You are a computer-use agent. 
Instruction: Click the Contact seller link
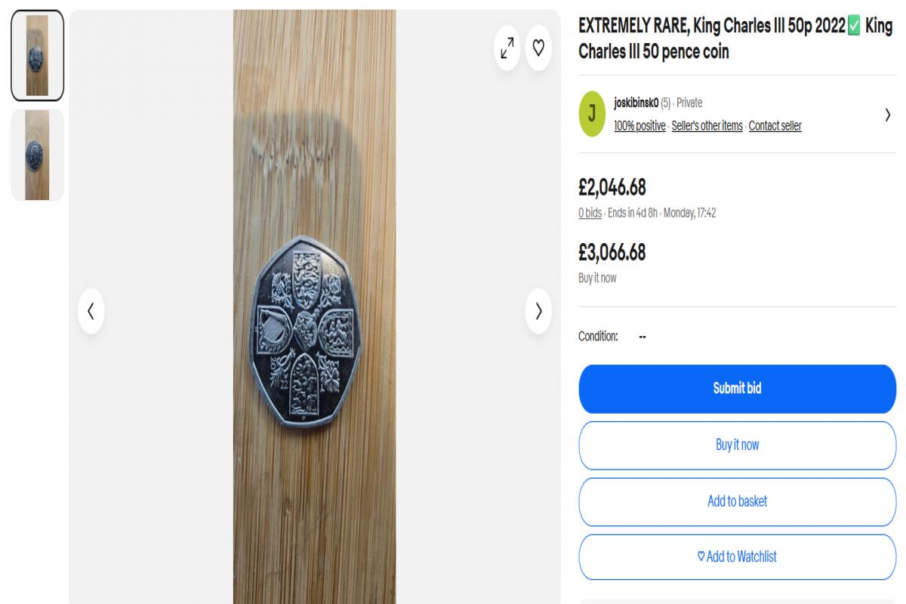tap(775, 126)
